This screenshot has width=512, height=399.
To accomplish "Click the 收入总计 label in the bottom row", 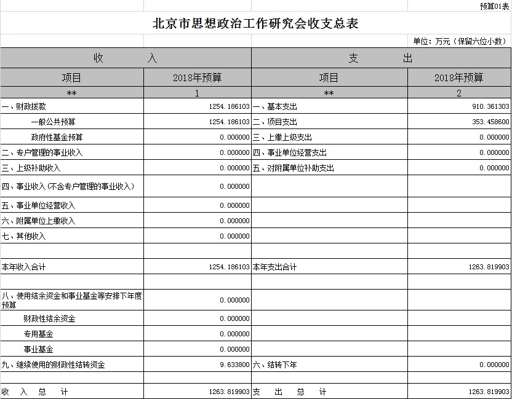I will click(x=34, y=392).
